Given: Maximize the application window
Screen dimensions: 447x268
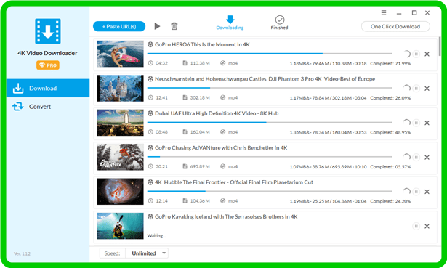Looking at the screenshot, I should point(414,13).
